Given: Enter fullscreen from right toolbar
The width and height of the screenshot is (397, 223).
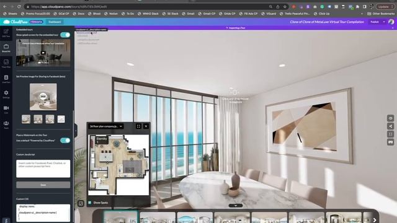Looking at the screenshot, I should tap(390, 134).
